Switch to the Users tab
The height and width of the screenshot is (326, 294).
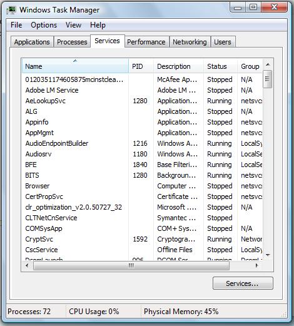[x=223, y=42]
